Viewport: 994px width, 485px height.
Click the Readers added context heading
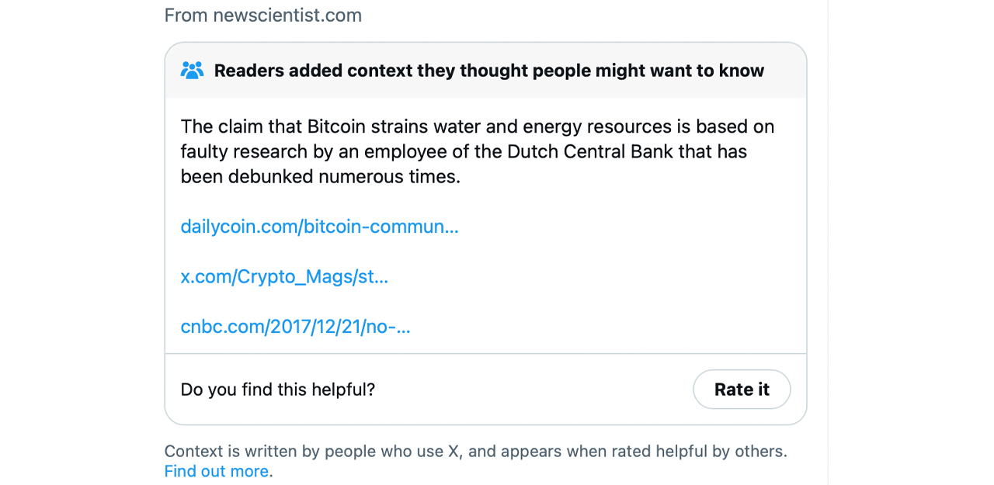pos(490,70)
